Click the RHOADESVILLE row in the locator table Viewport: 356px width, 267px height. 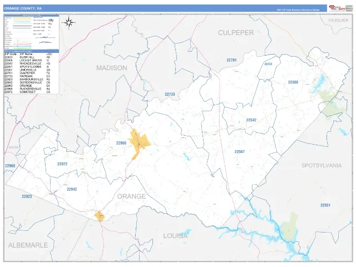(x=28, y=63)
